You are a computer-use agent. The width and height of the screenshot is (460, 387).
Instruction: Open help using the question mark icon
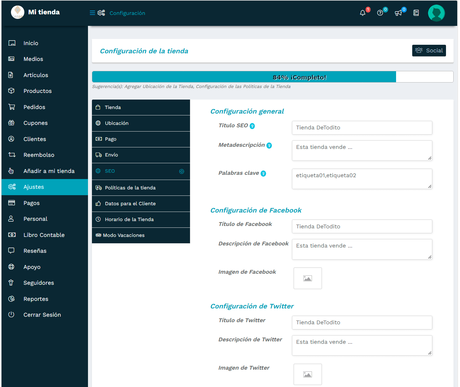click(380, 13)
